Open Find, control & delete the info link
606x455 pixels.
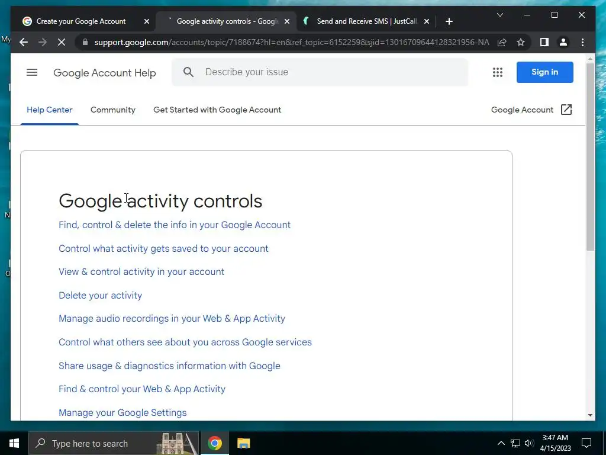click(175, 225)
